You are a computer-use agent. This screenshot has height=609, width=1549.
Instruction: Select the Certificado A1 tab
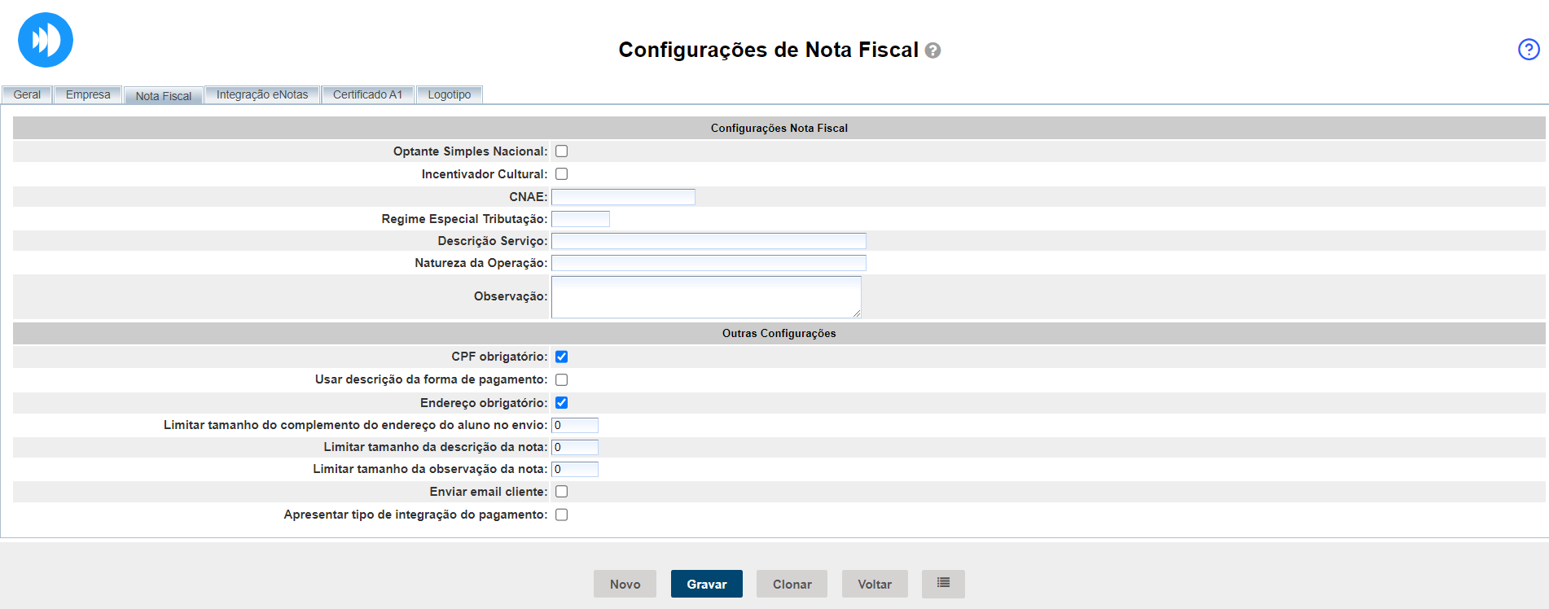point(367,94)
